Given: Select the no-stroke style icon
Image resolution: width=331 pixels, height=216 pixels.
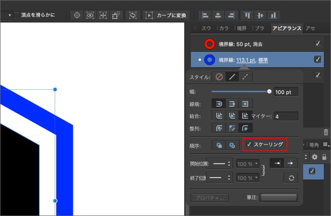Looking at the screenshot, I should pyautogui.click(x=219, y=77).
